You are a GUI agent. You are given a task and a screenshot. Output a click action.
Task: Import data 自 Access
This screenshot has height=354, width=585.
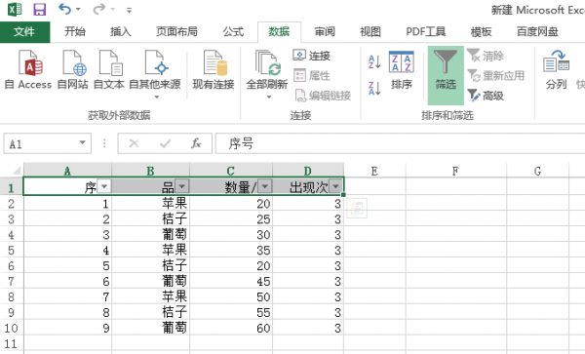pyautogui.click(x=28, y=70)
